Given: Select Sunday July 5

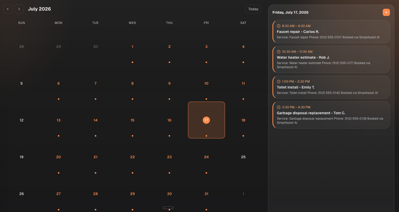Looking at the screenshot, I should (x=21, y=83).
